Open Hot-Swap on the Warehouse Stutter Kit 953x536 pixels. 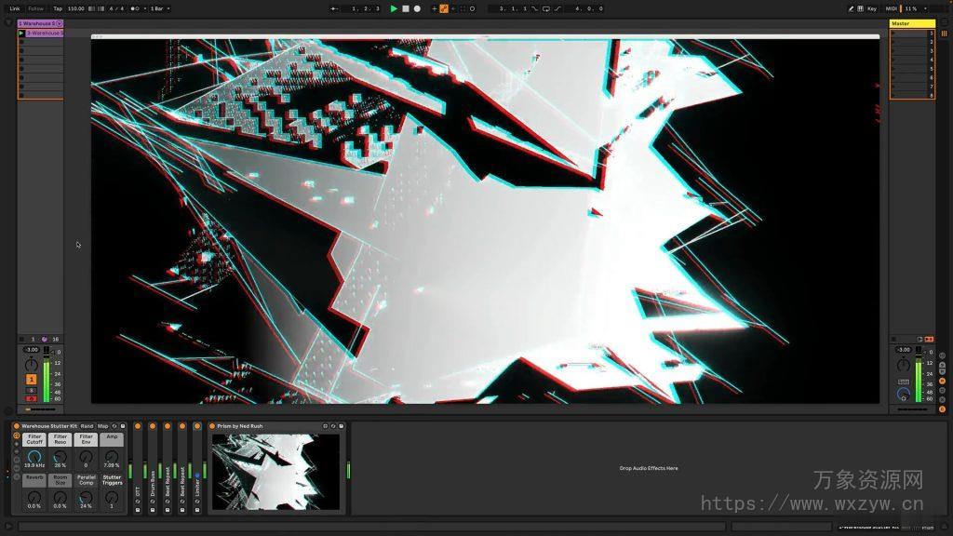[x=114, y=426]
